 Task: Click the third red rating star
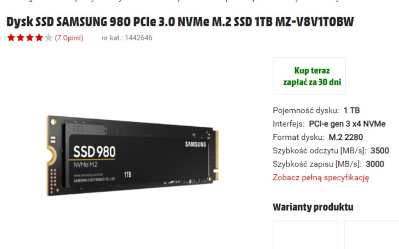point(30,38)
